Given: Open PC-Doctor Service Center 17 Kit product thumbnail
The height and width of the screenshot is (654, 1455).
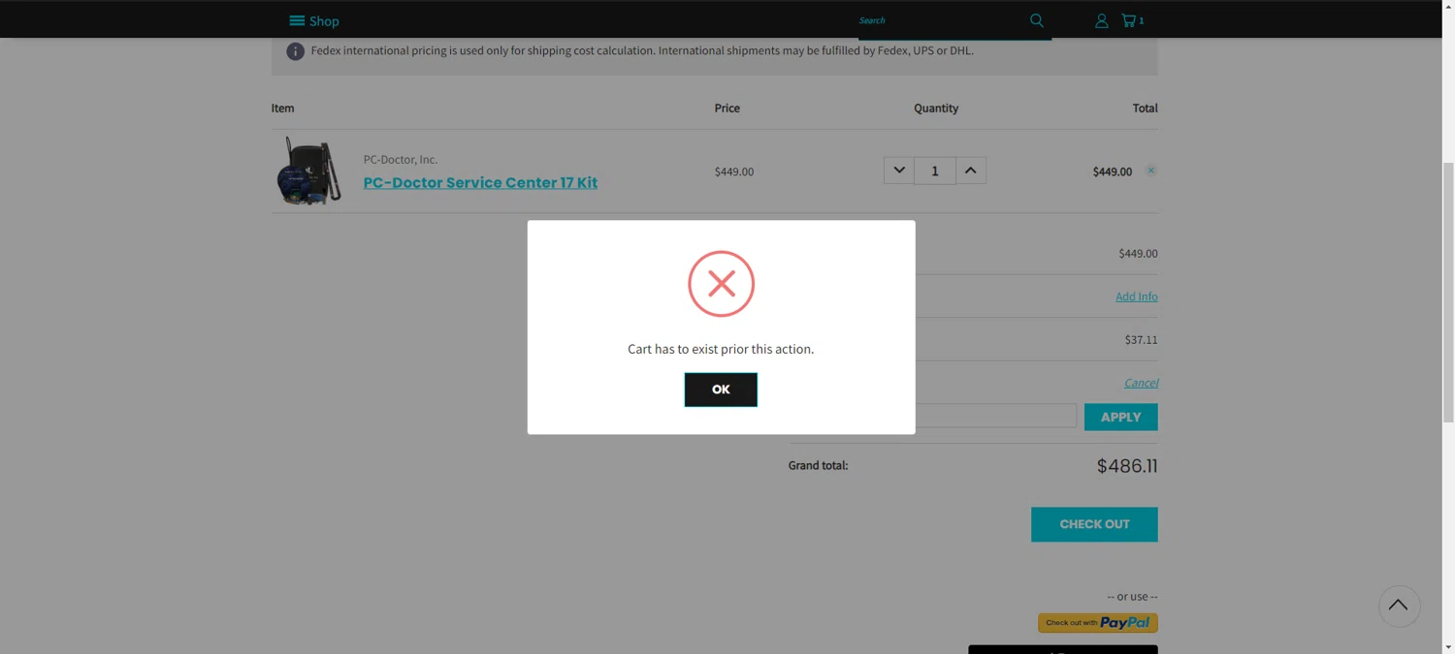Looking at the screenshot, I should [x=309, y=171].
